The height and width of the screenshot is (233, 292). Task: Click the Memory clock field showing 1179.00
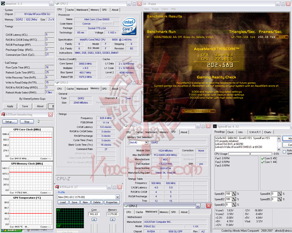(112, 214)
